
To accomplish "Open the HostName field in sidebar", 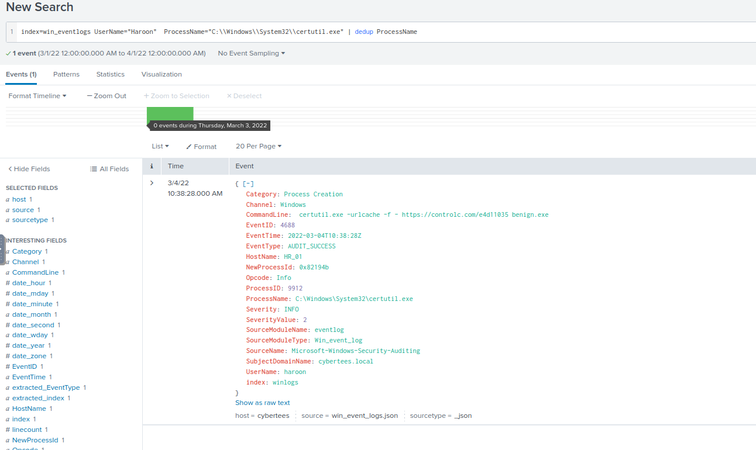I will pyautogui.click(x=29, y=409).
